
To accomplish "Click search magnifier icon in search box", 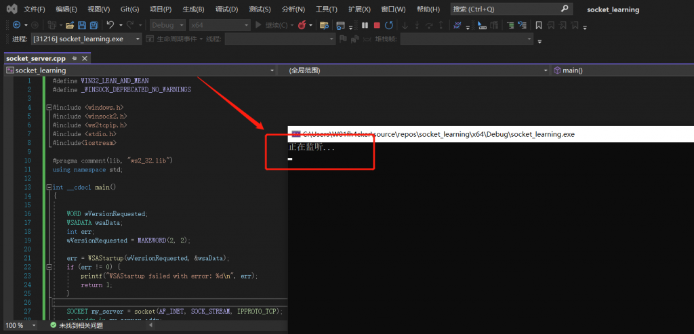I will tap(565, 9).
